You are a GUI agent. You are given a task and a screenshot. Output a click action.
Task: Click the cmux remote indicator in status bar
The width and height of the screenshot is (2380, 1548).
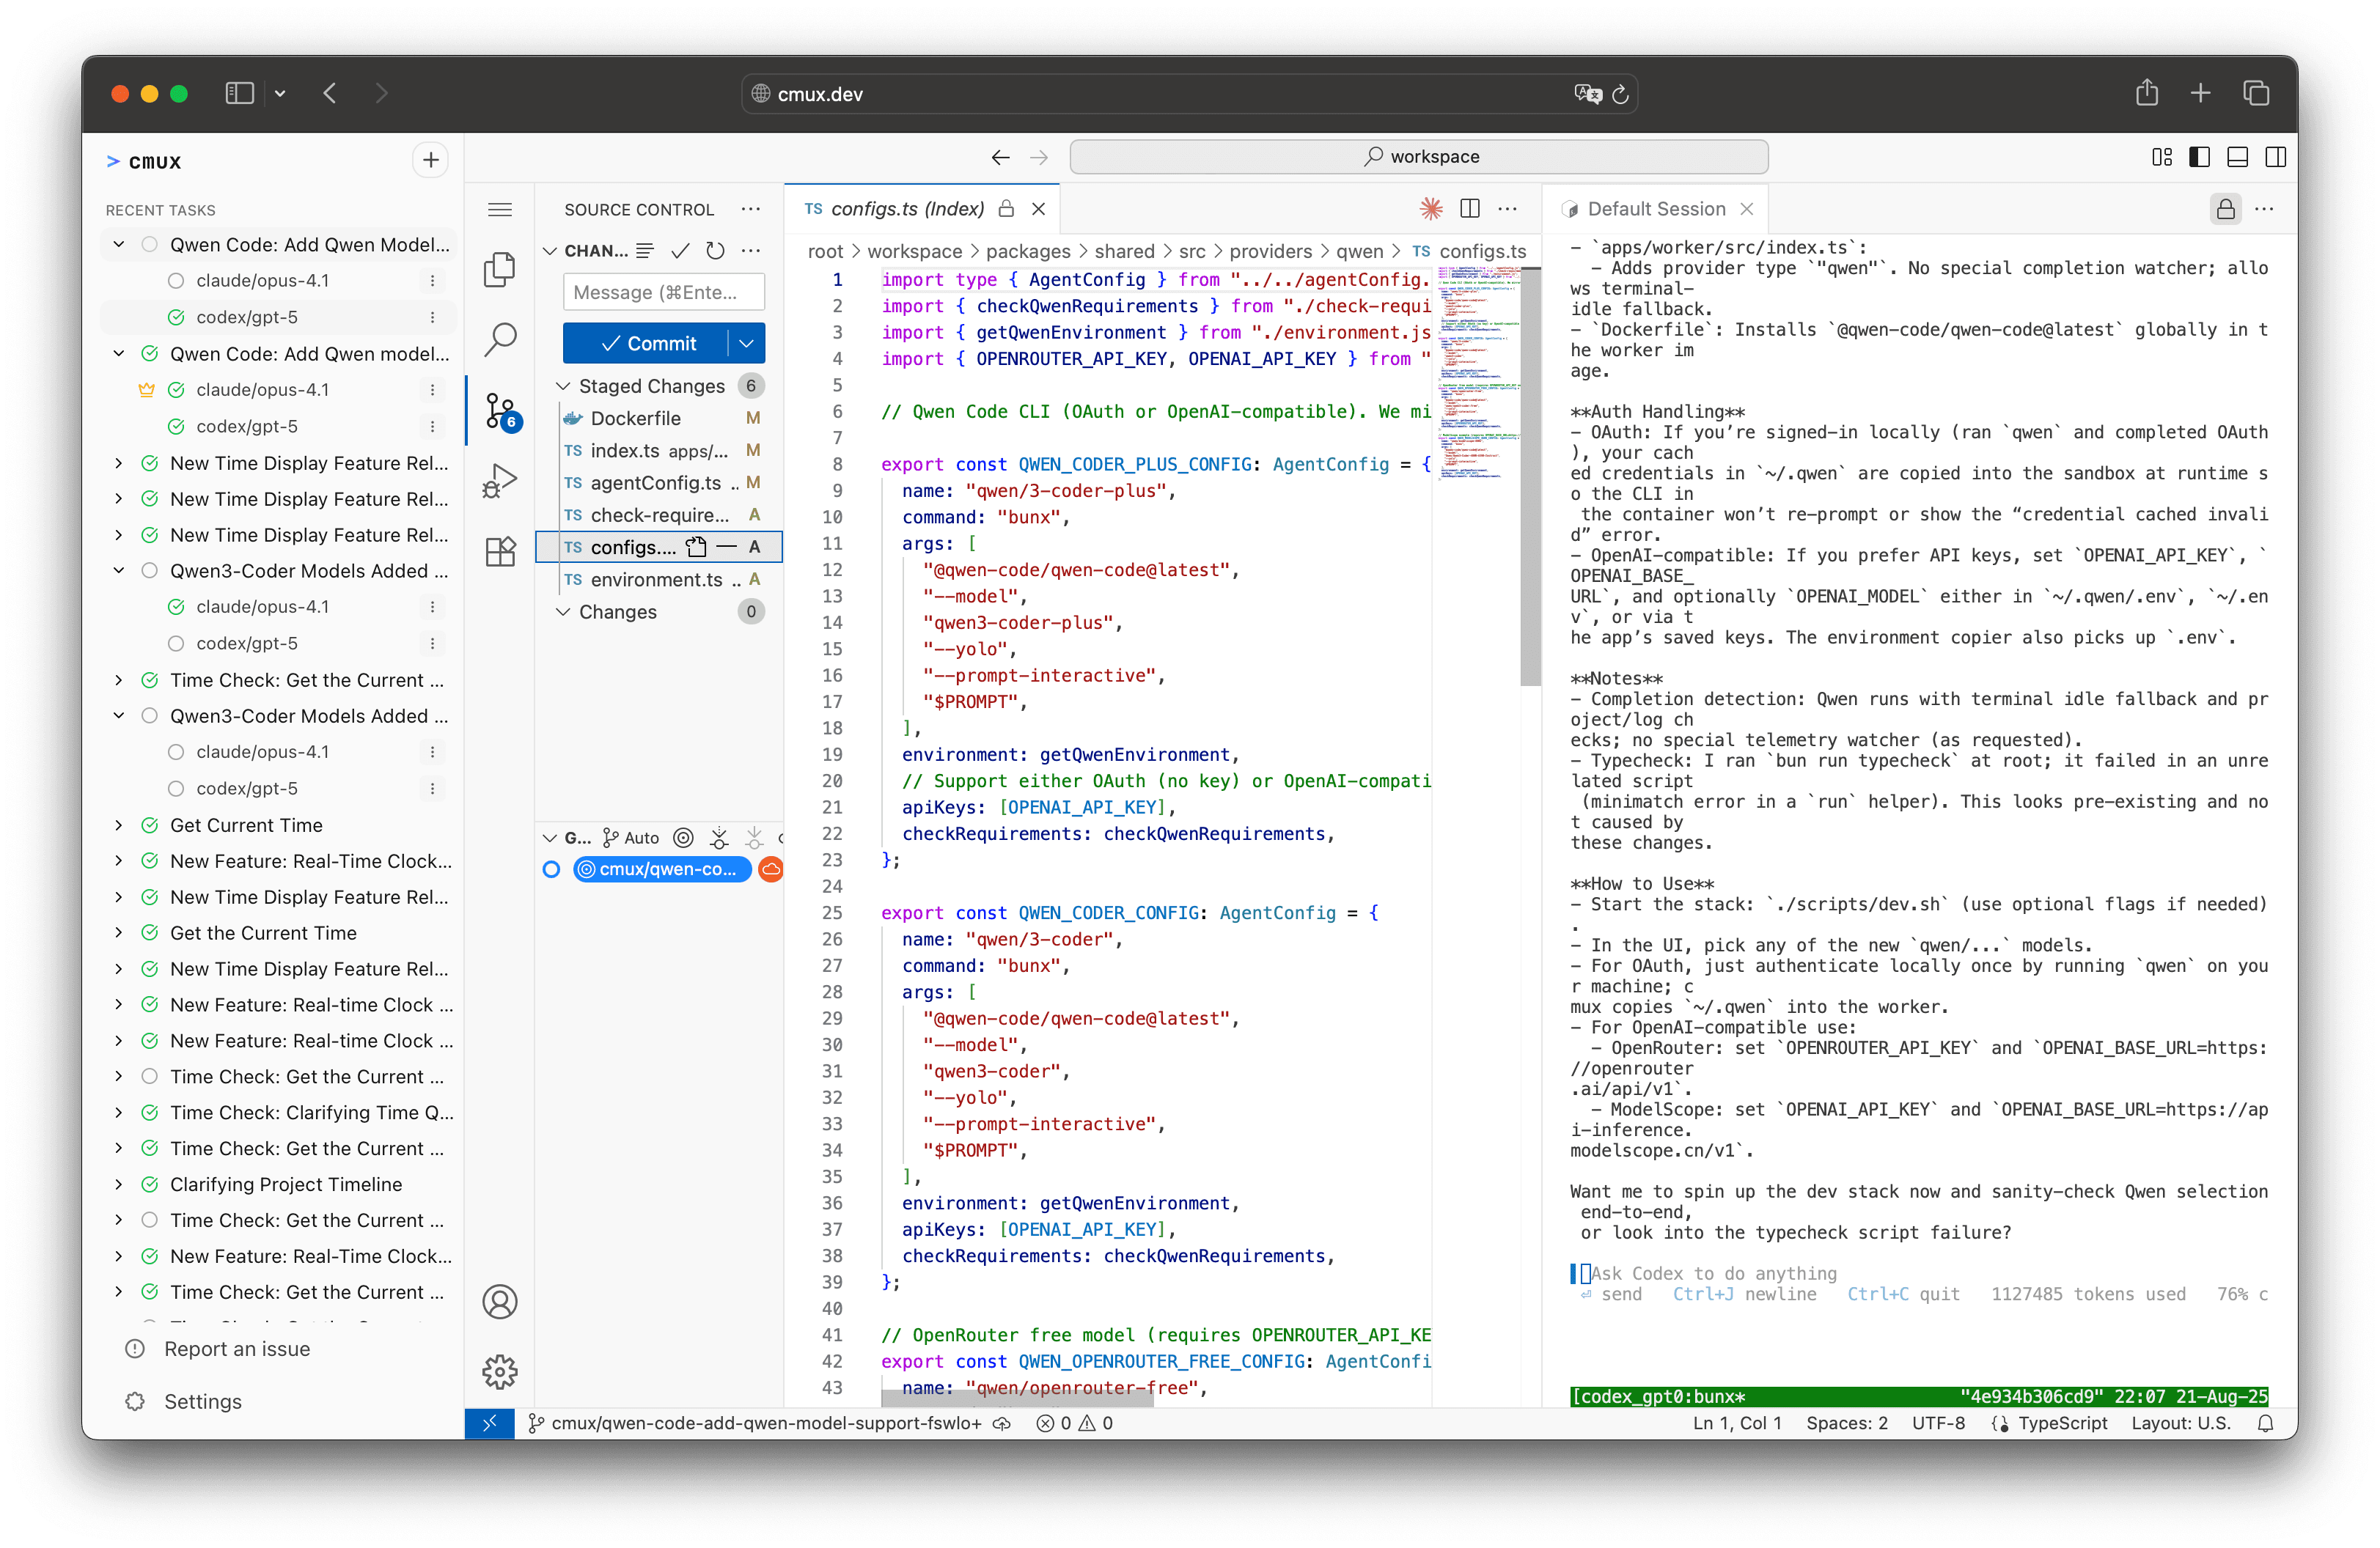[x=489, y=1423]
